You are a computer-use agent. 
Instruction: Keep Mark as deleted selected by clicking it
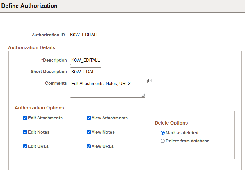coord(163,133)
